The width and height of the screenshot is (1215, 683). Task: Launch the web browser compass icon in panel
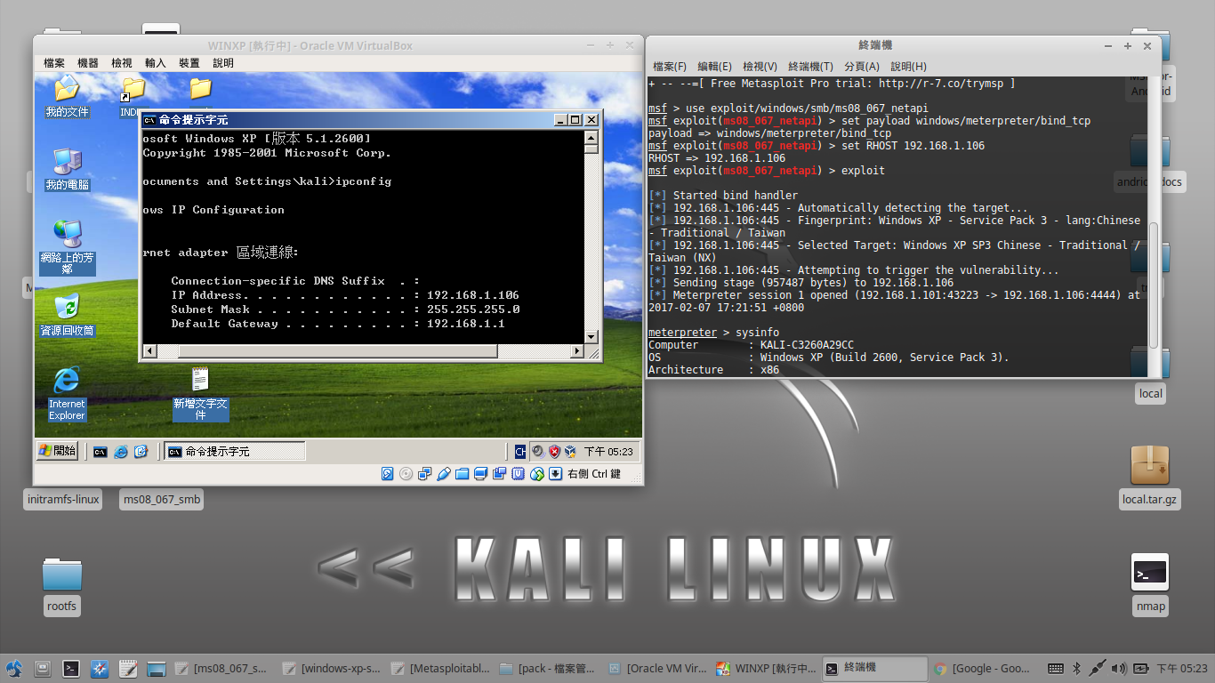(100, 668)
